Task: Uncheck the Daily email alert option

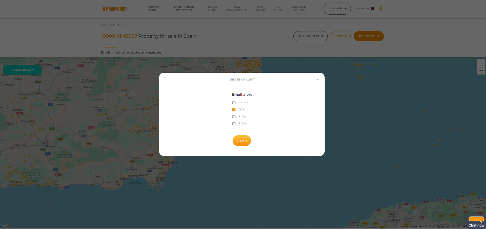Action: pyautogui.click(x=234, y=110)
